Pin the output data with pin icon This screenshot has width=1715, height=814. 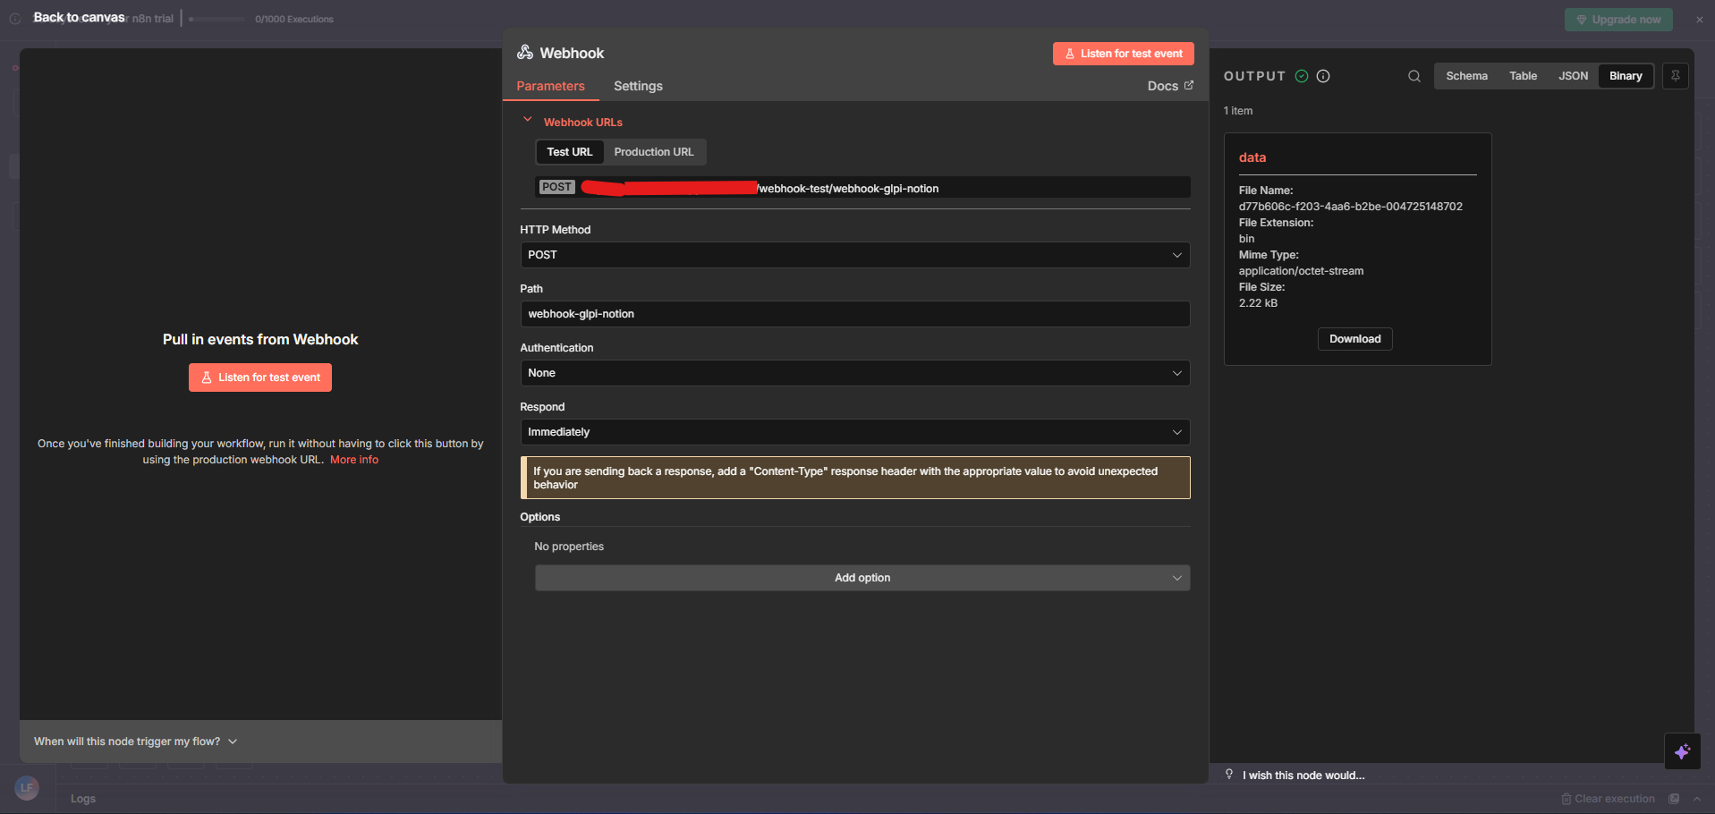click(1676, 76)
